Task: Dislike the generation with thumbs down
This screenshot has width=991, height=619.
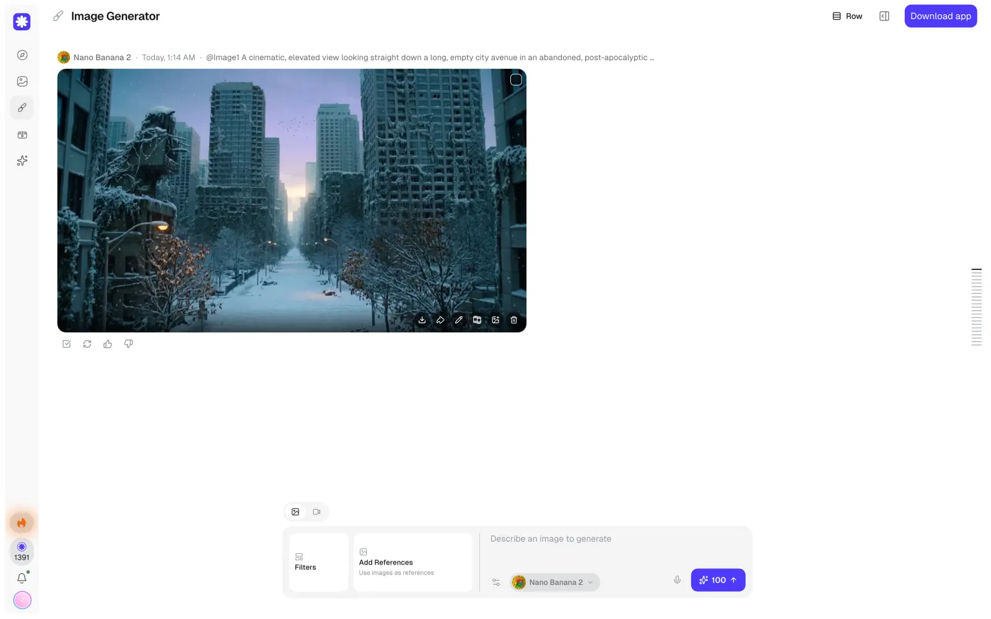Action: tap(129, 344)
